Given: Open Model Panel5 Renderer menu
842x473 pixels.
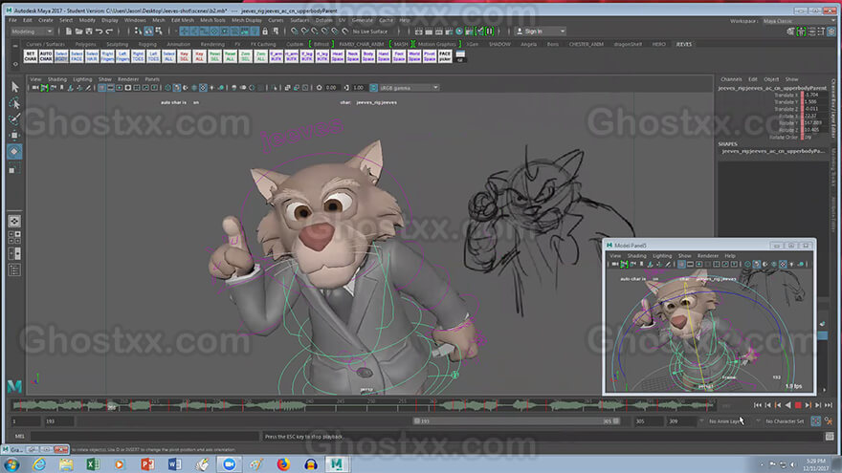Looking at the screenshot, I should tap(708, 256).
